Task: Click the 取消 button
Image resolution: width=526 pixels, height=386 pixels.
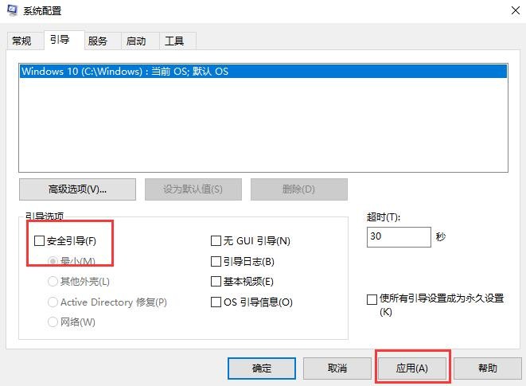Action: [x=337, y=368]
